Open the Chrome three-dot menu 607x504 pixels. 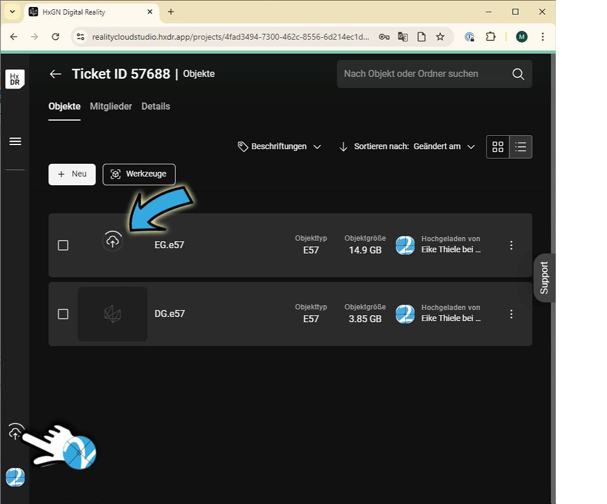point(543,37)
